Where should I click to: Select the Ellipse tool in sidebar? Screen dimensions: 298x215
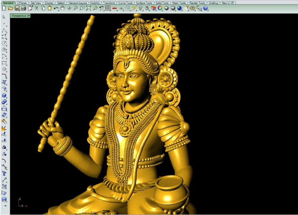click(x=4, y=50)
